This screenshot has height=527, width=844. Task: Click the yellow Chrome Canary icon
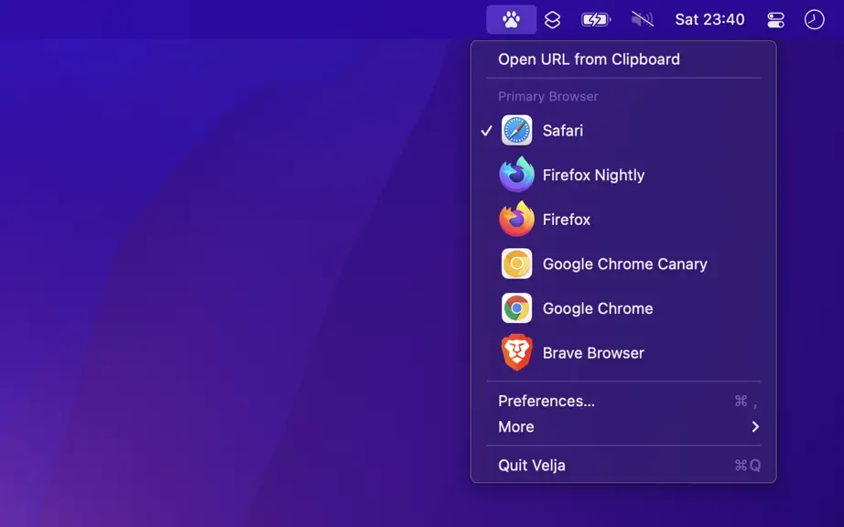click(x=516, y=263)
